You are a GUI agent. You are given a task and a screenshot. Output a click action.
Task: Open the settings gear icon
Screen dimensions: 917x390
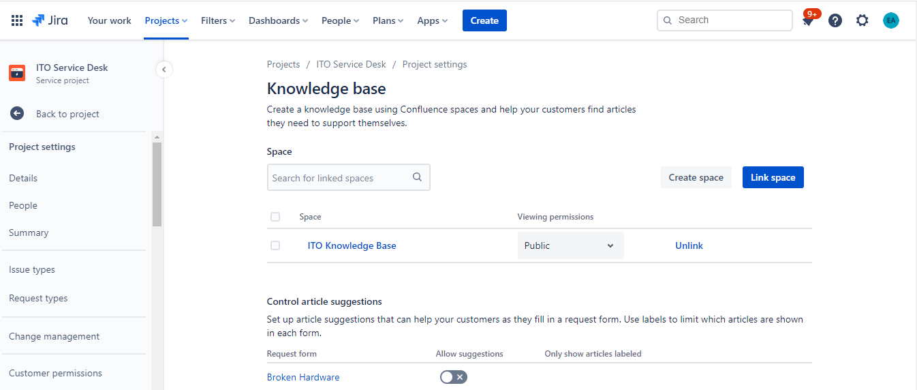pyautogui.click(x=862, y=20)
